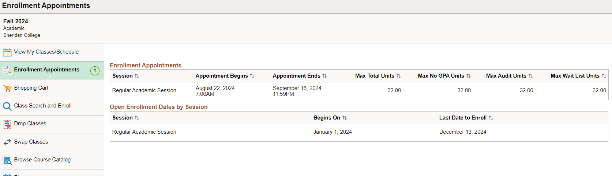This screenshot has height=176, width=612.
Task: Click the Browse Course Catalog icon
Action: pyautogui.click(x=7, y=160)
